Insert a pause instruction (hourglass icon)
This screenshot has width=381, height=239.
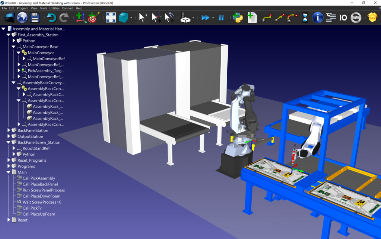click(x=304, y=17)
